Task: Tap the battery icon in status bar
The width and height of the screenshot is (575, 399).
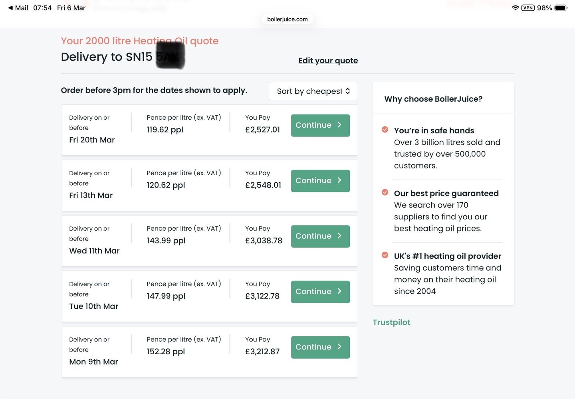Action: [561, 8]
